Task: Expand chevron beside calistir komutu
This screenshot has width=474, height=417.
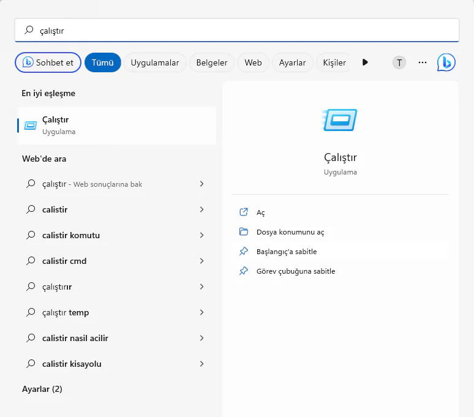Action: pos(201,235)
